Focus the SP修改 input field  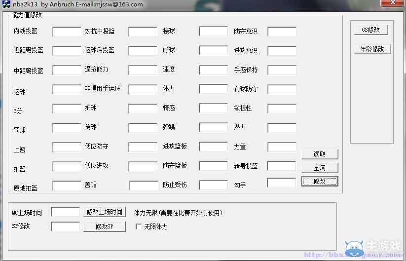coord(66,226)
